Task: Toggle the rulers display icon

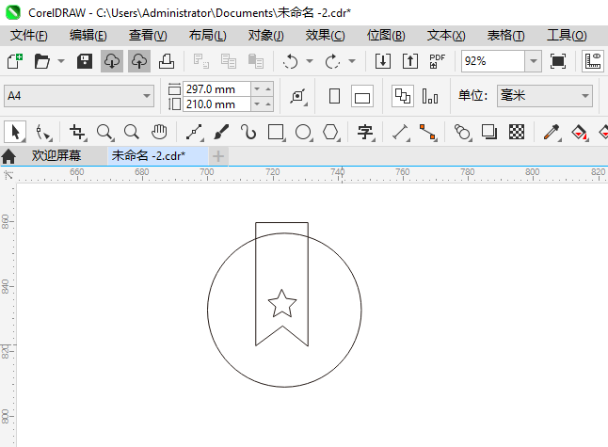Action: click(593, 61)
